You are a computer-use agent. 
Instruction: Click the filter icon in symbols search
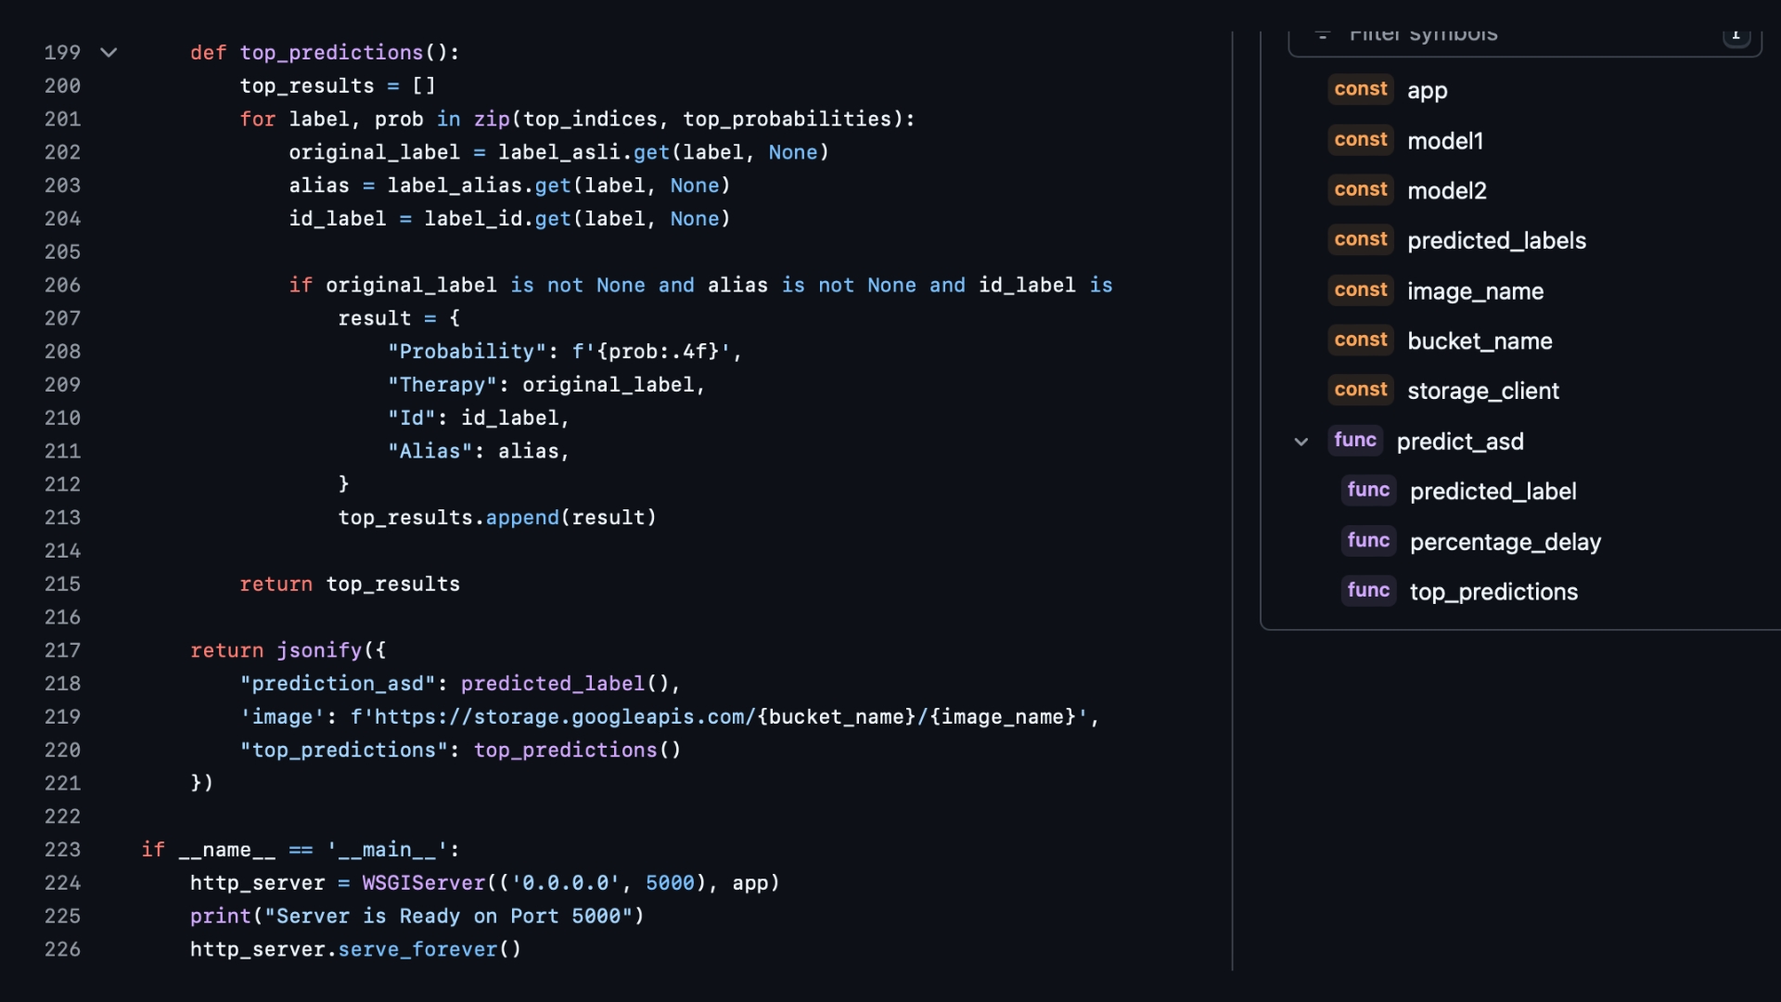pyautogui.click(x=1323, y=35)
